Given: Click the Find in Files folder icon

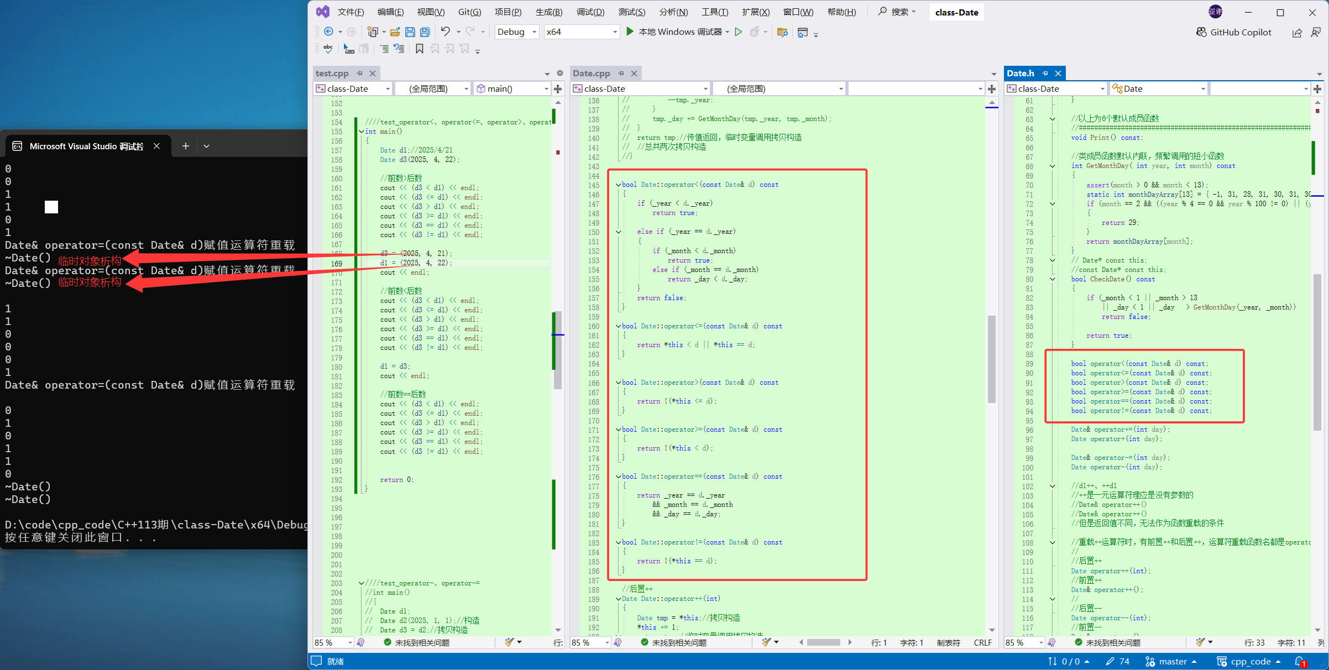Looking at the screenshot, I should coord(782,32).
